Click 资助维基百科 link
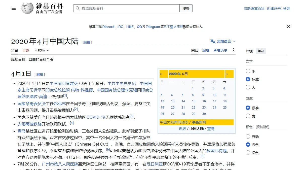The width and height of the screenshot is (302, 170). point(254,9)
